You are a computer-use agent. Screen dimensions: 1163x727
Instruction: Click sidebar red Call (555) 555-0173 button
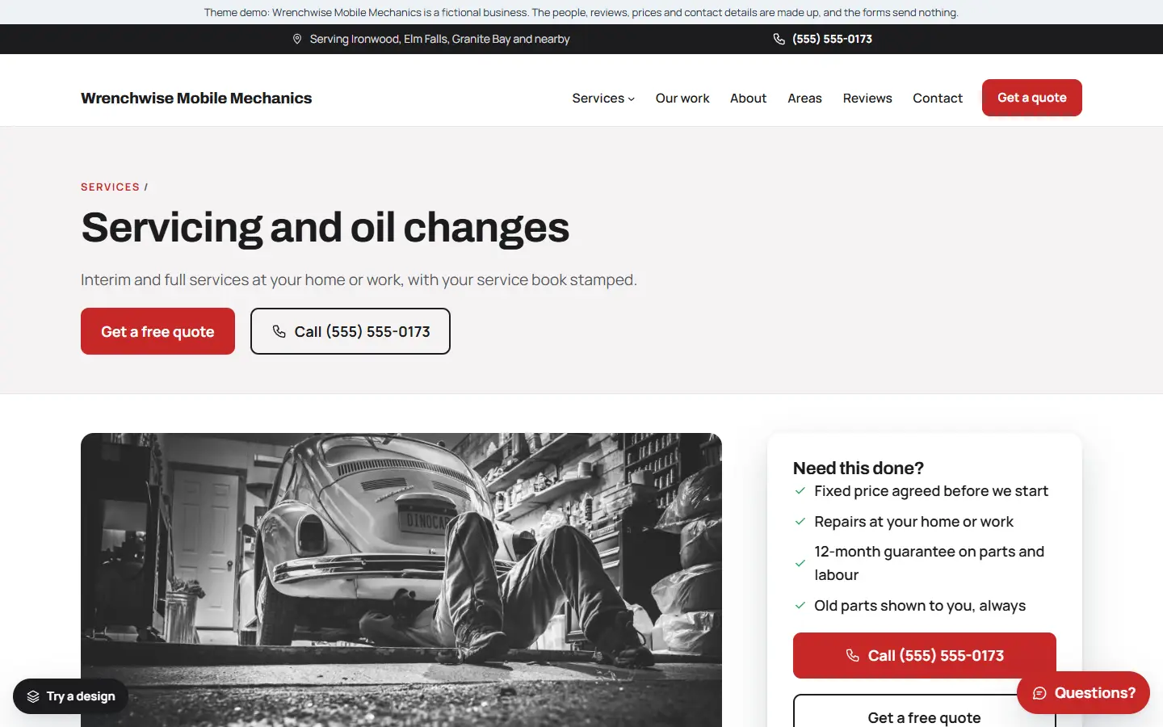pyautogui.click(x=925, y=655)
